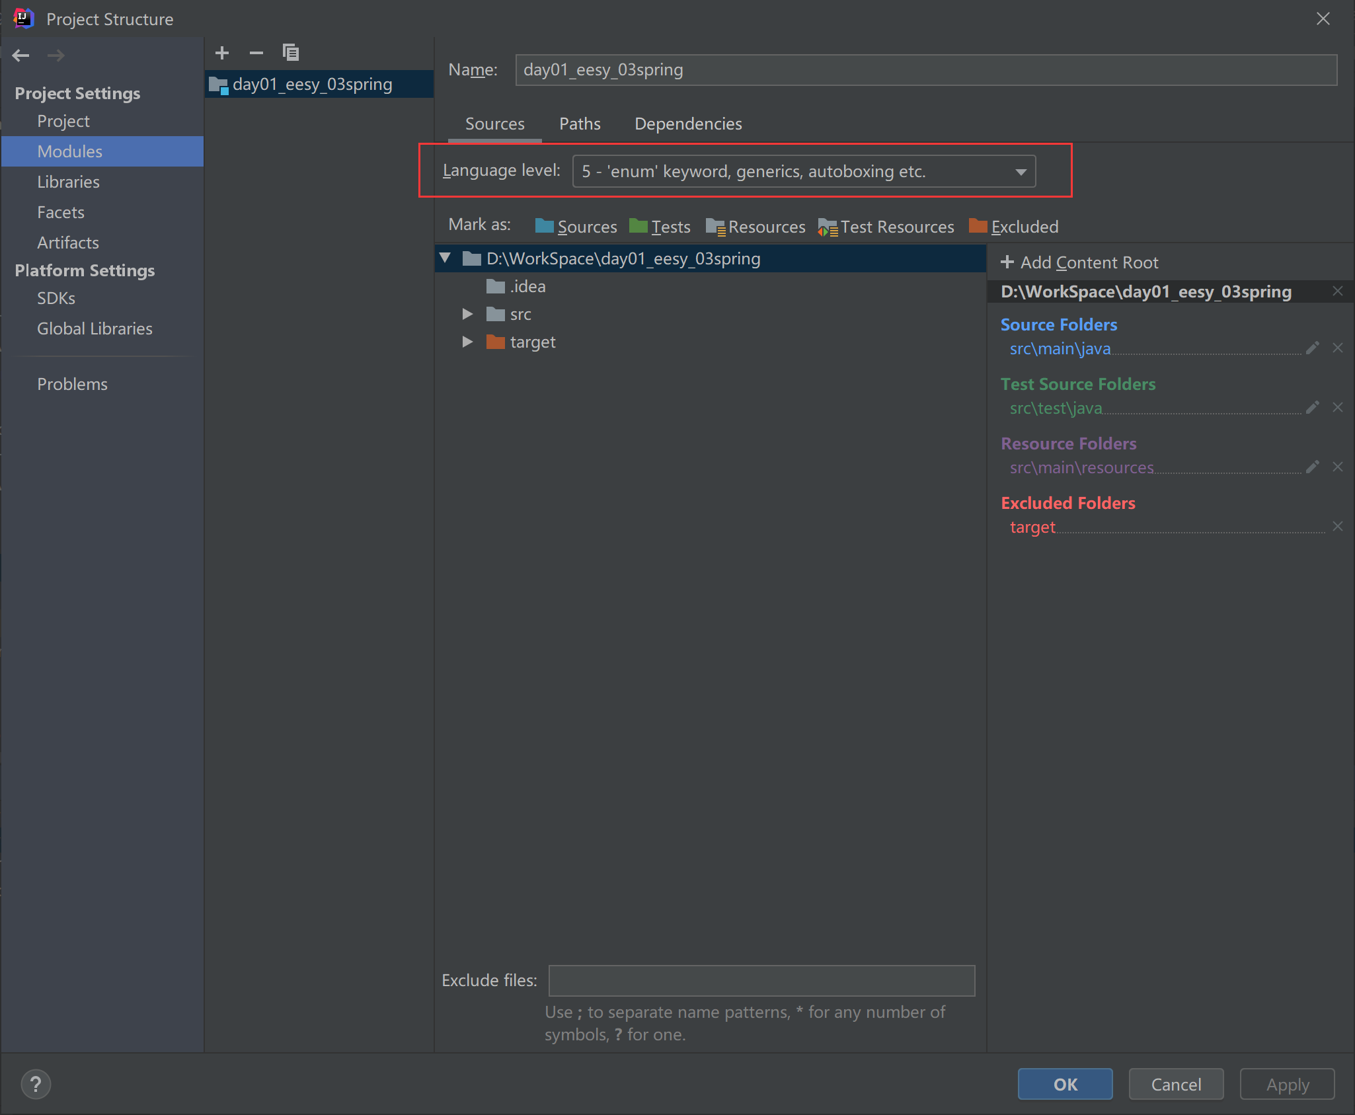1355x1115 pixels.
Task: Click Add Content Root
Action: pos(1079,262)
